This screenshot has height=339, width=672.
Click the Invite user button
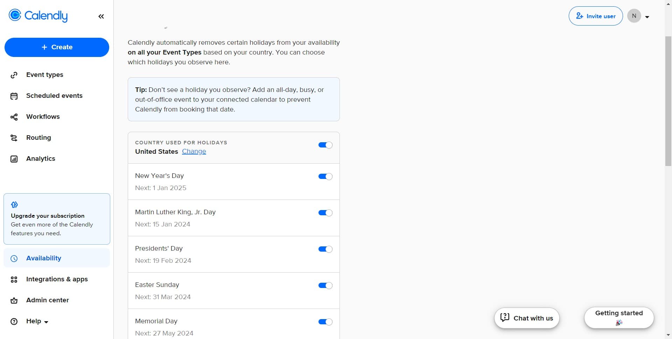596,16
